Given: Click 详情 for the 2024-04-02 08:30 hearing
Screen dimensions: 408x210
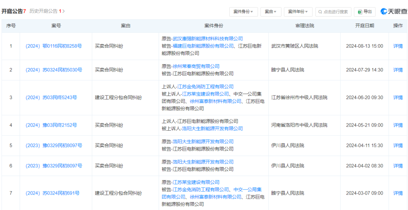Looking at the screenshot, I should tap(398, 166).
